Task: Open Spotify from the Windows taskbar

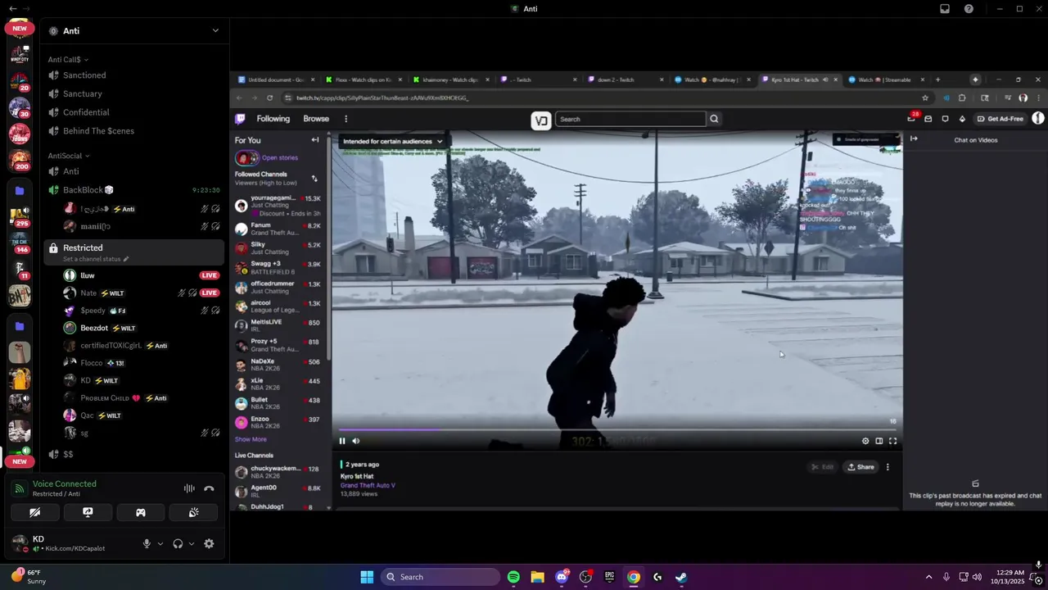Action: tap(513, 577)
